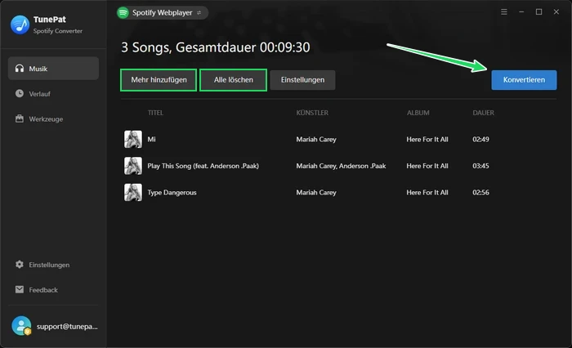Click duration 03:45
572x348 pixels.
click(x=480, y=166)
